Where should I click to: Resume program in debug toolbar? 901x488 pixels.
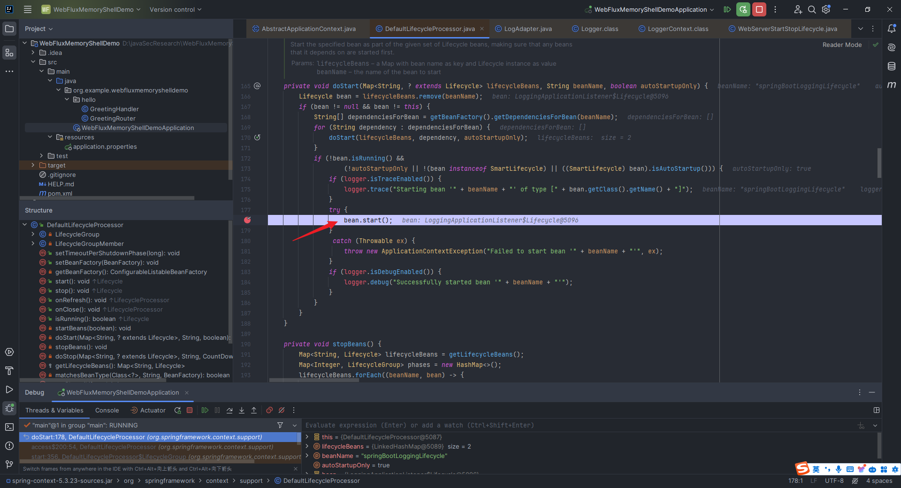(x=205, y=410)
